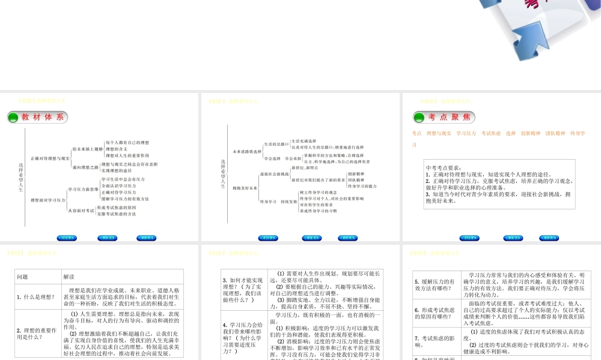Screen dimensions: 601x360
Task: Click the 未来道路我选择 node
Action: (x=247, y=151)
